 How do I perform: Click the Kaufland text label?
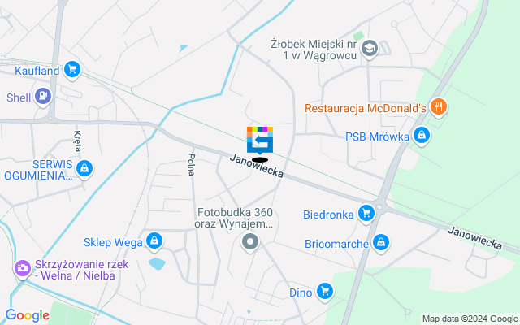[x=37, y=71]
